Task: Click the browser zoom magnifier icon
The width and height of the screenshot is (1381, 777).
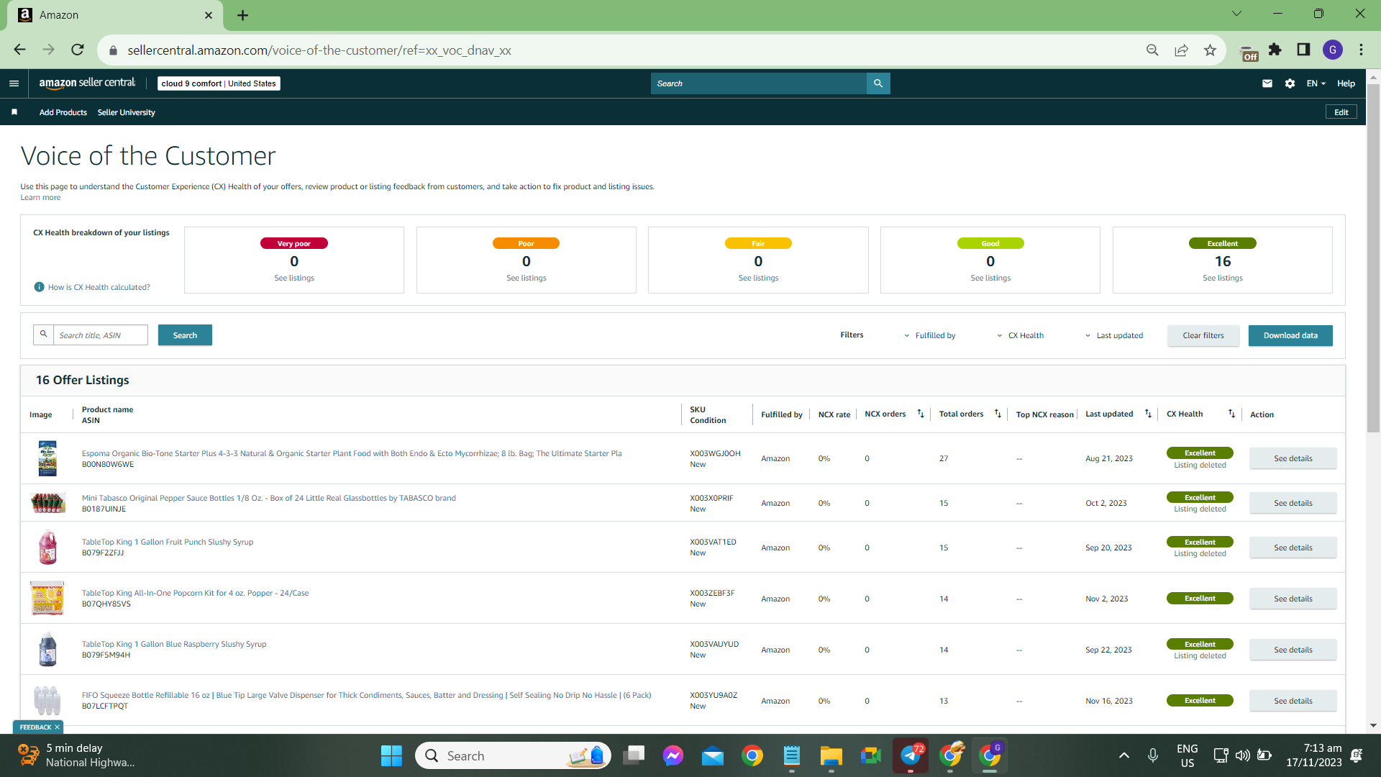Action: point(1152,50)
